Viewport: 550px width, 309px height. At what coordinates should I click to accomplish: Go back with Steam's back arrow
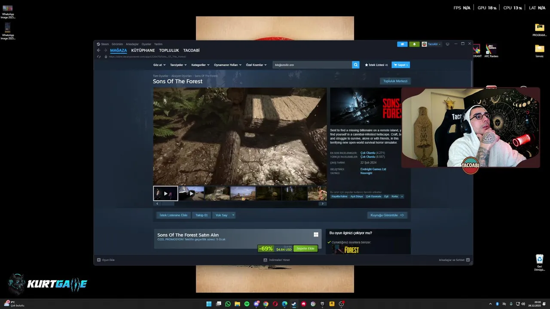coord(98,50)
